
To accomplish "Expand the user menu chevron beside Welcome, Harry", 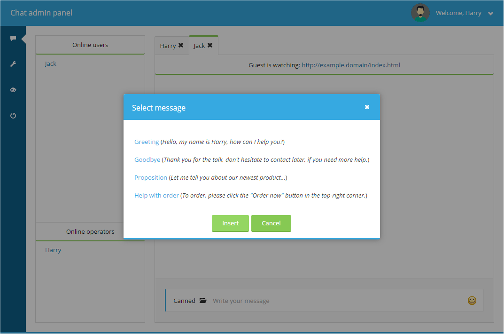I will [490, 14].
